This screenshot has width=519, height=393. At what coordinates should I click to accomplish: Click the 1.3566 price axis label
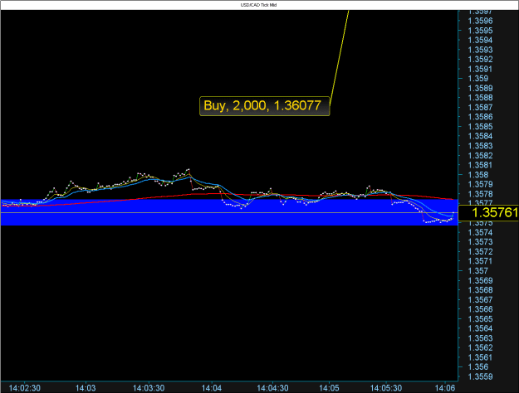pos(480,309)
